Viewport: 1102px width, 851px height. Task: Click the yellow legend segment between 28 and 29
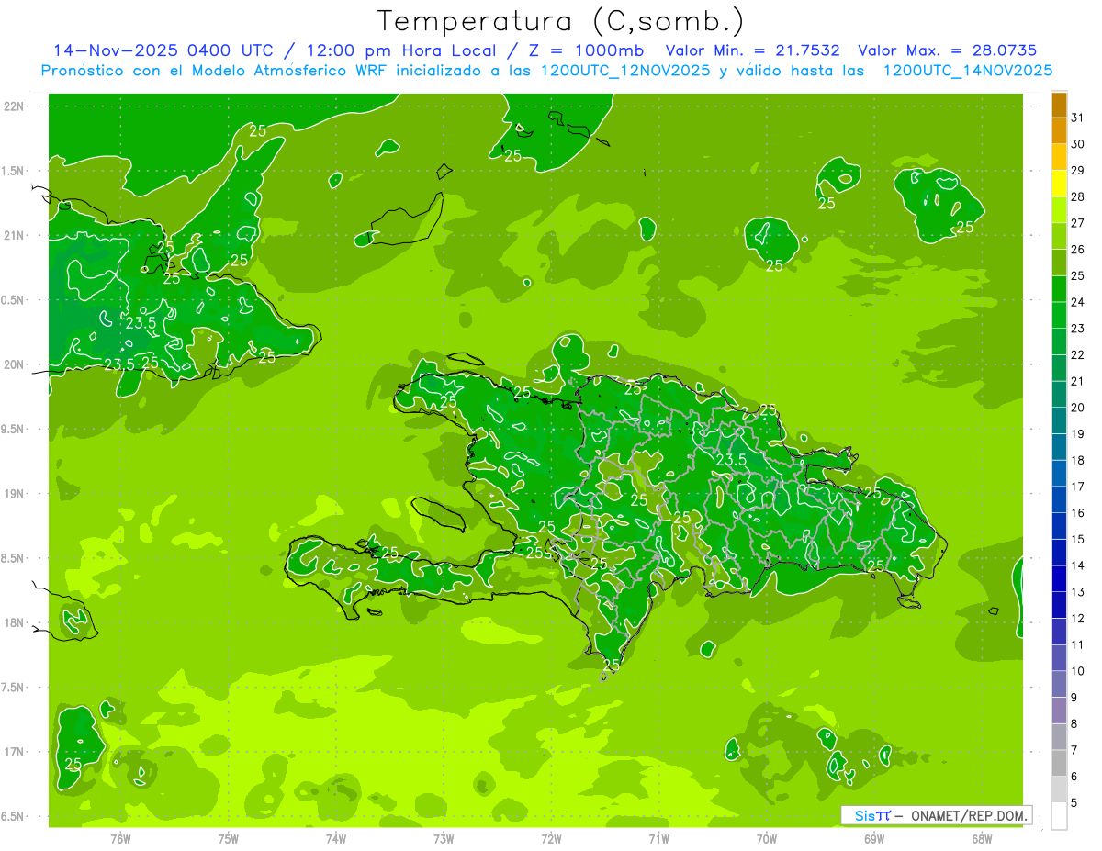click(1059, 184)
